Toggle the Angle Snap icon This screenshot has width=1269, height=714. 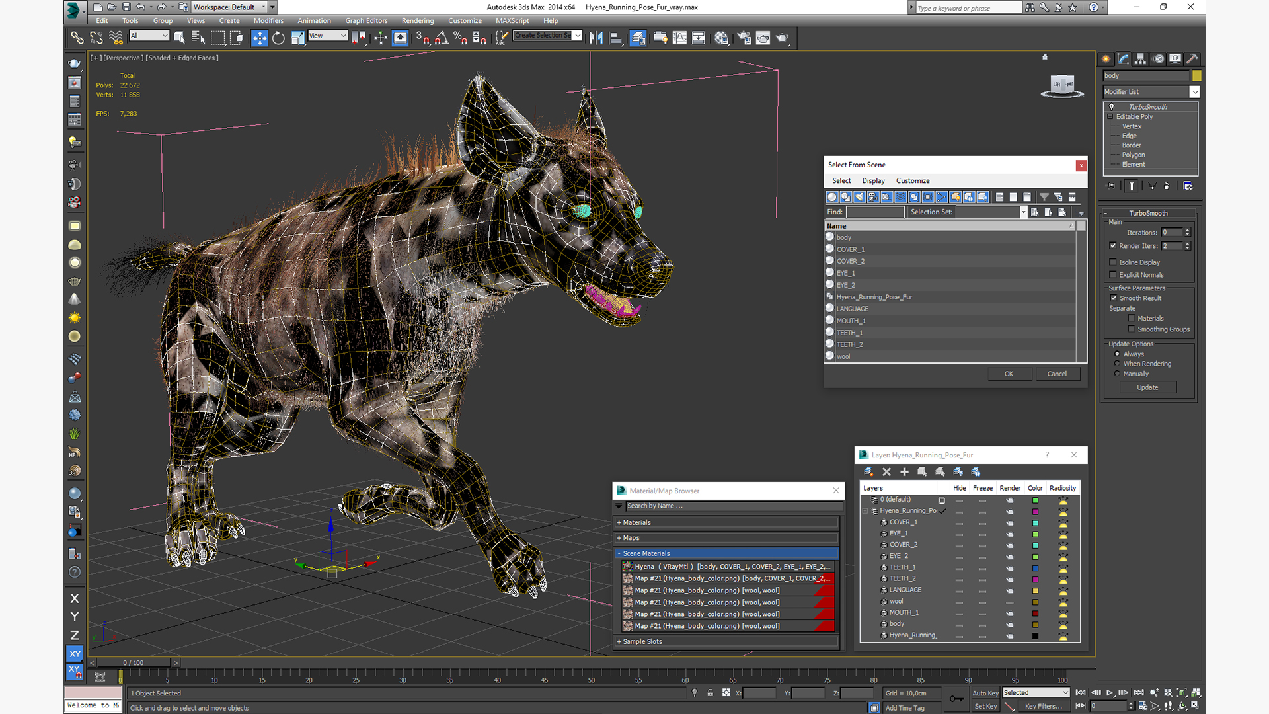(442, 38)
